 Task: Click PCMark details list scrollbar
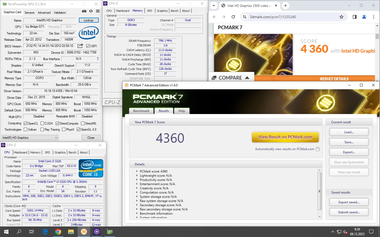coord(320,191)
